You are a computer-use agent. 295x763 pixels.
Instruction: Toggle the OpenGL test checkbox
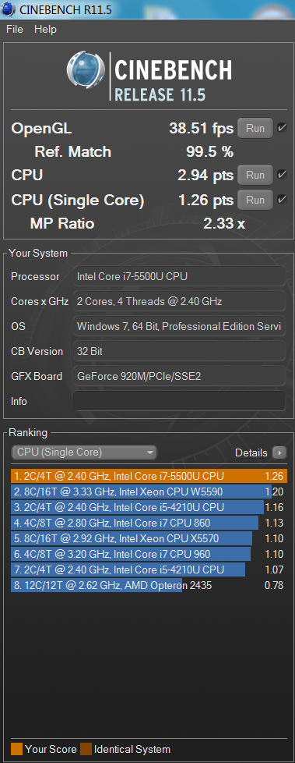(282, 128)
